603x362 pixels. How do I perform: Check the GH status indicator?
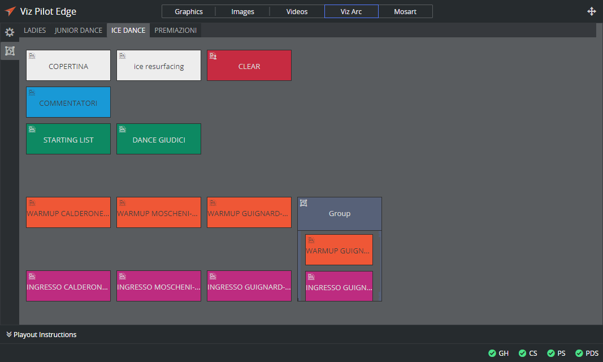(x=498, y=353)
